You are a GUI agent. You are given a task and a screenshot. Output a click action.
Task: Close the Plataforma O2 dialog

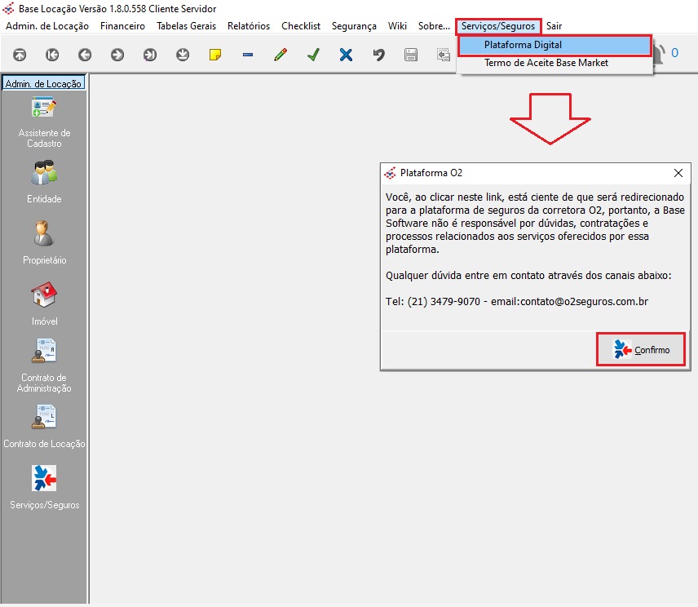click(x=678, y=173)
